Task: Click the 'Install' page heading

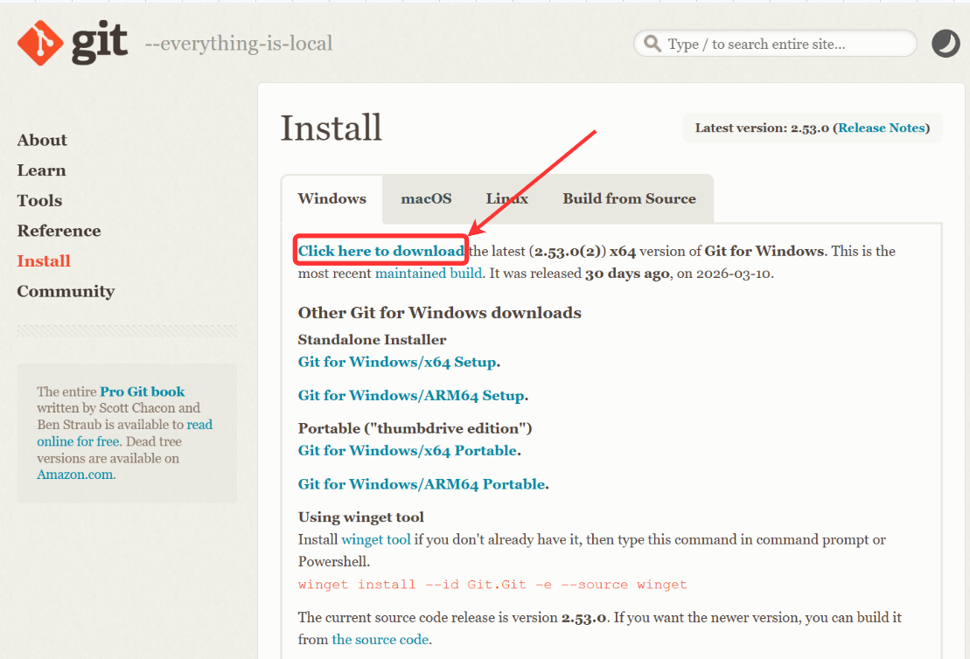Action: pyautogui.click(x=331, y=128)
